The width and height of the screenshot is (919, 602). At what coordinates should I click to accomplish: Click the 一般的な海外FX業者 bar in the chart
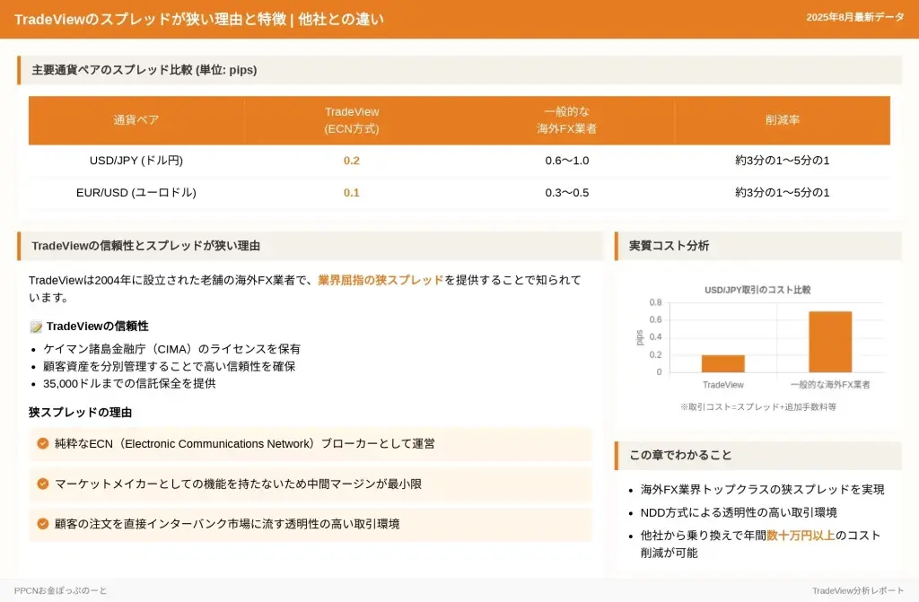(829, 342)
